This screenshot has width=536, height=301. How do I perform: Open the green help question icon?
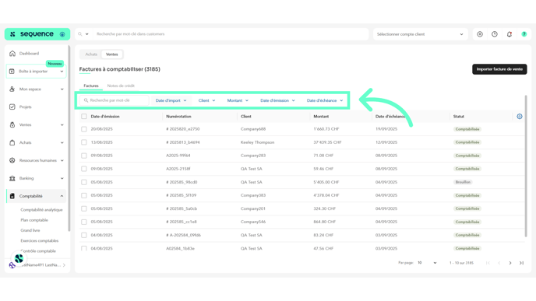pyautogui.click(x=524, y=34)
